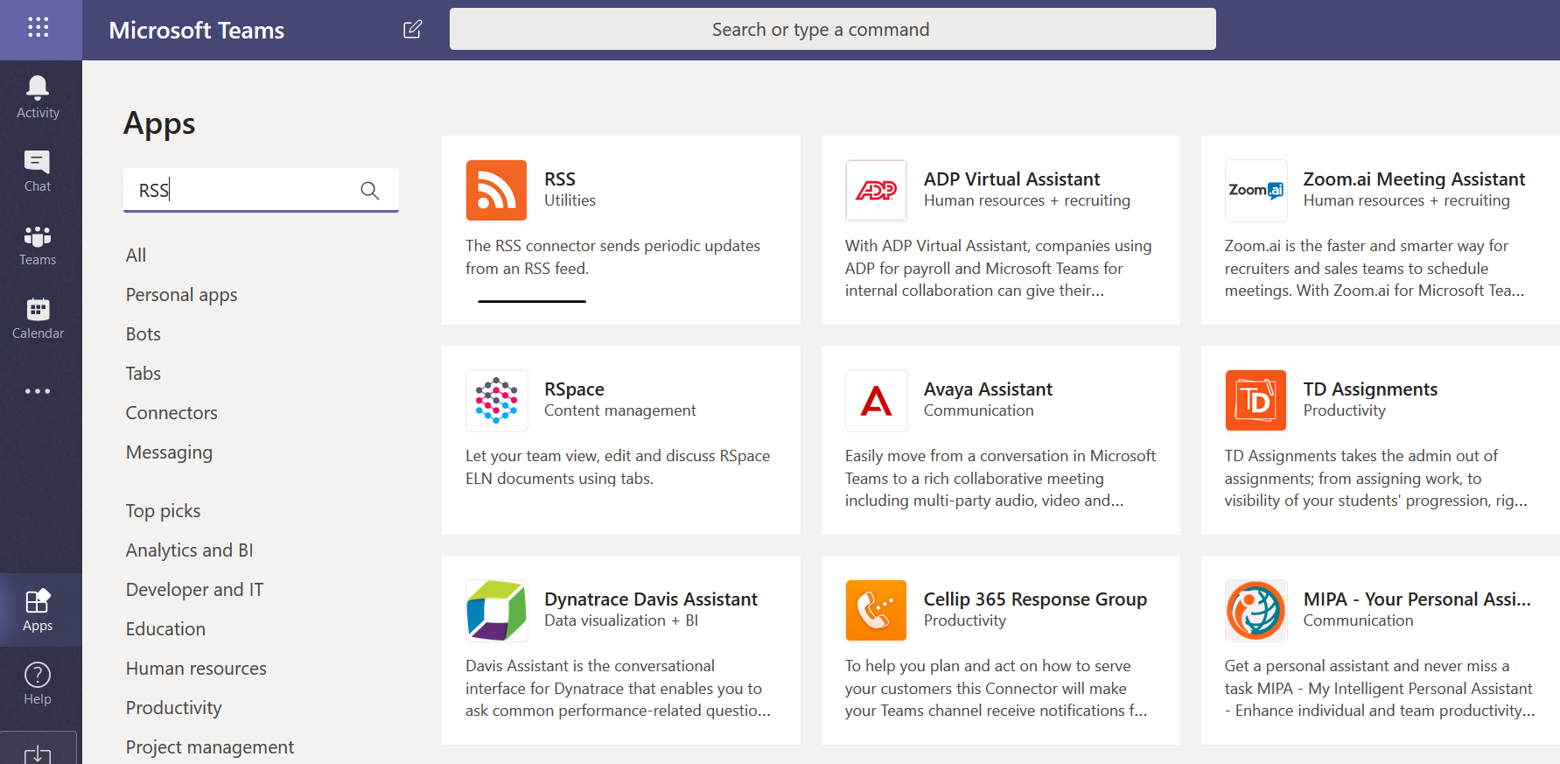1560x764 pixels.
Task: Choose the Human resources category
Action: click(196, 669)
